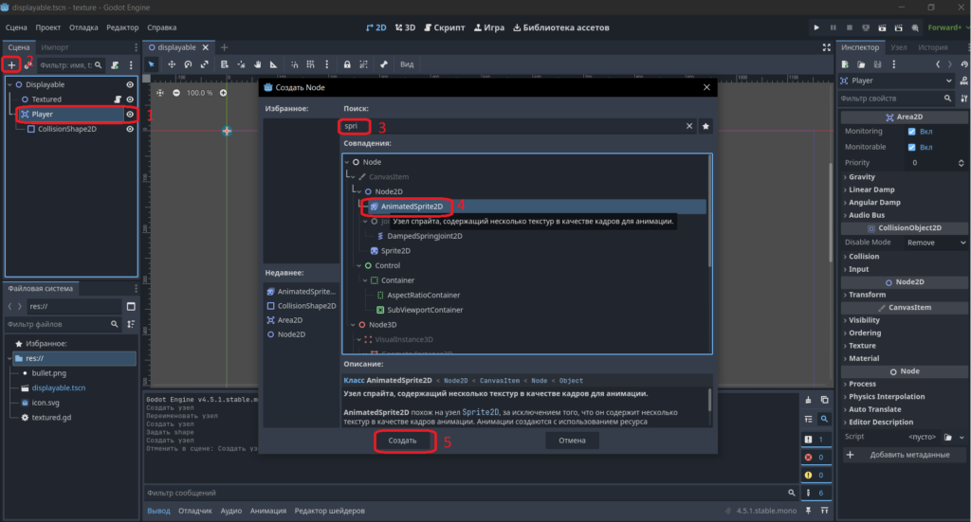Switch to the Импорт tab
The image size is (971, 522).
point(54,47)
